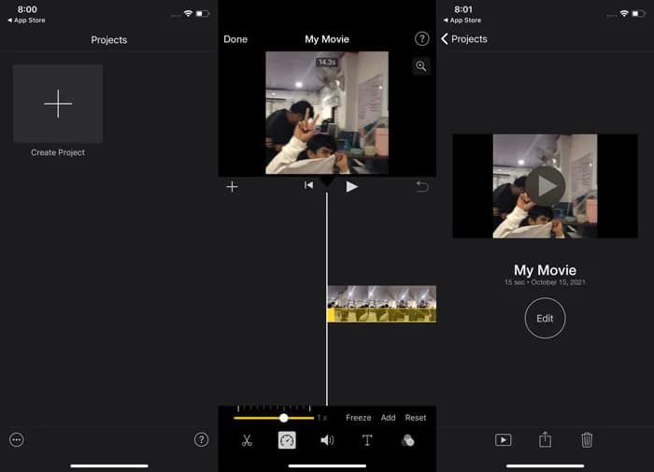Select the scissors actions tool
This screenshot has width=654, height=472.
tap(247, 440)
